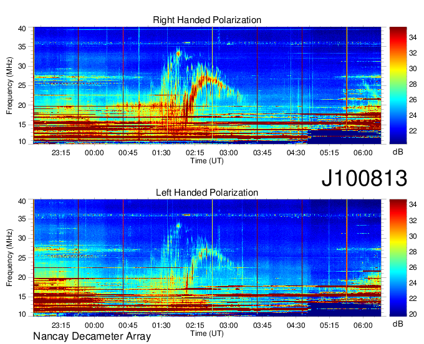This screenshot has width=424, height=344.
Task: Click the '25' frequency tick of Left Handed plot
Action: (22, 258)
